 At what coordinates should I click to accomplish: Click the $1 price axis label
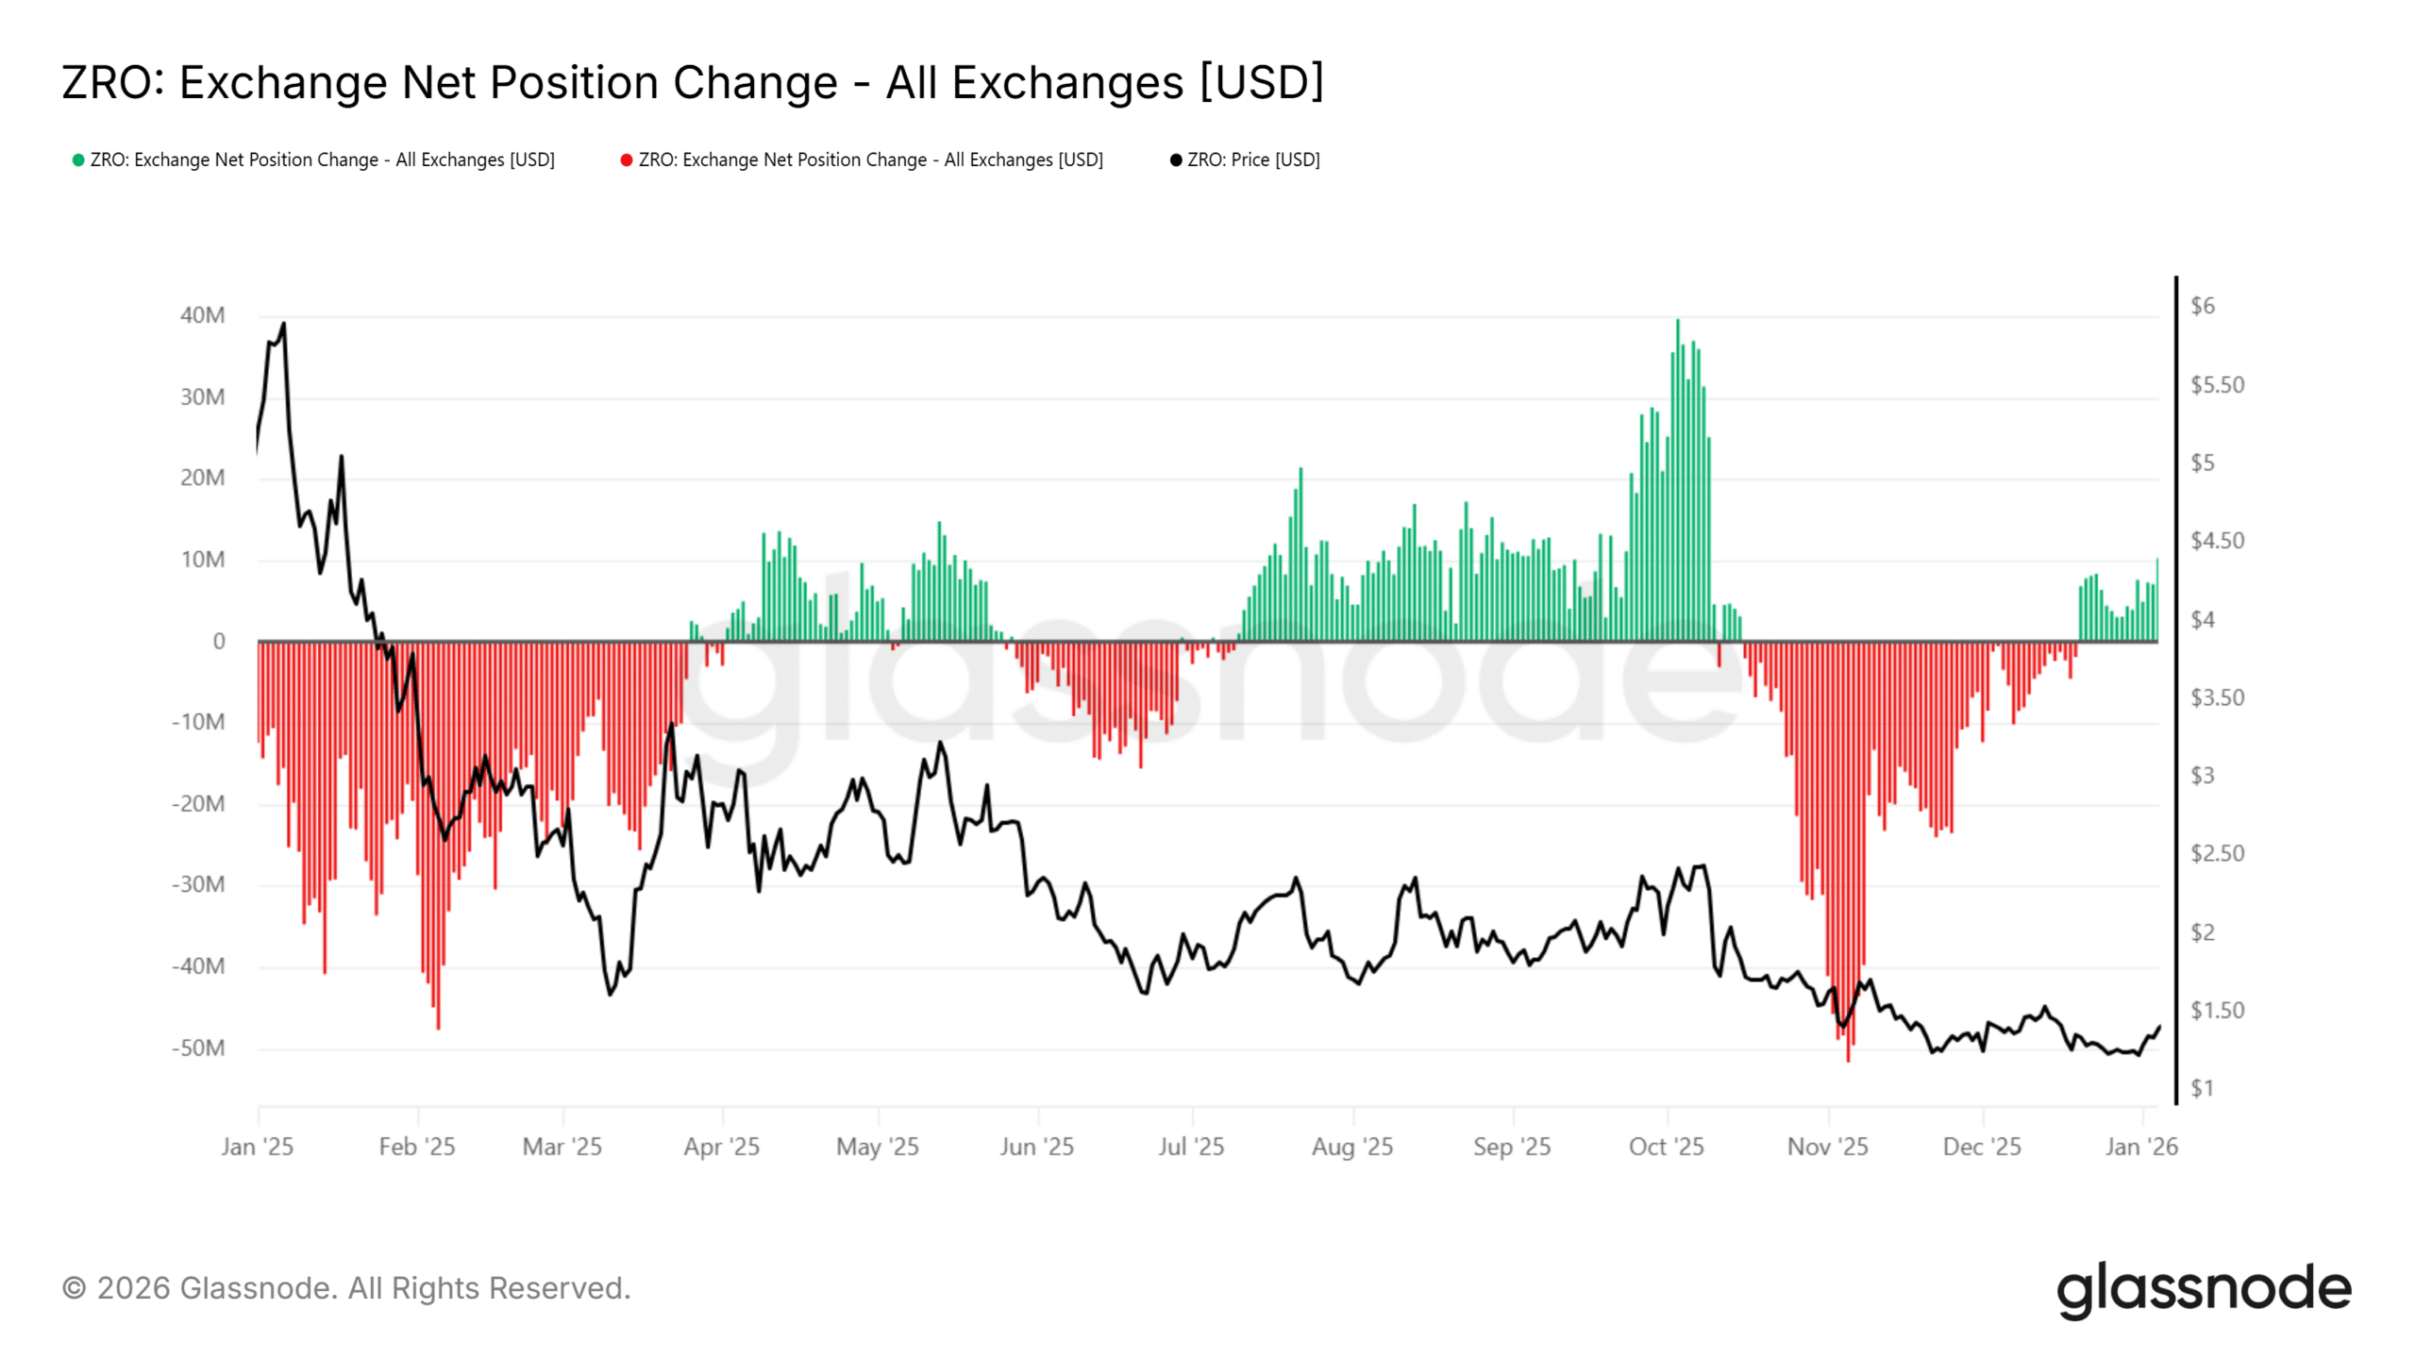(2202, 1089)
